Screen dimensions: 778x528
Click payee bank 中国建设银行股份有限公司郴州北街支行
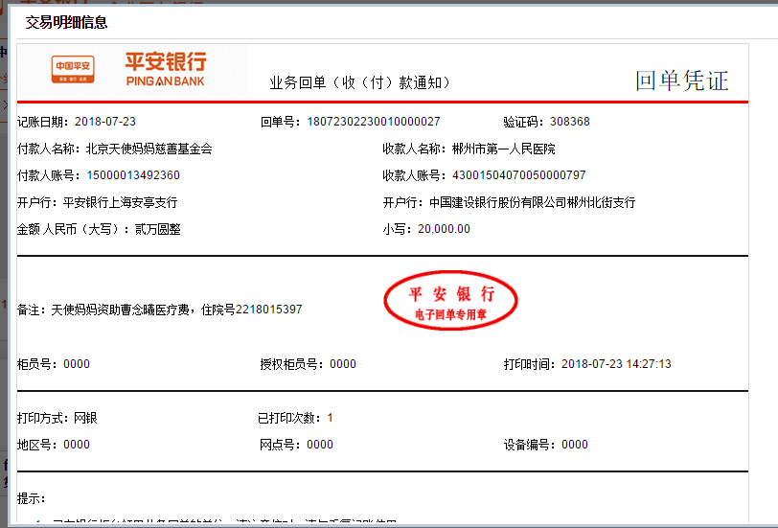pyautogui.click(x=533, y=202)
